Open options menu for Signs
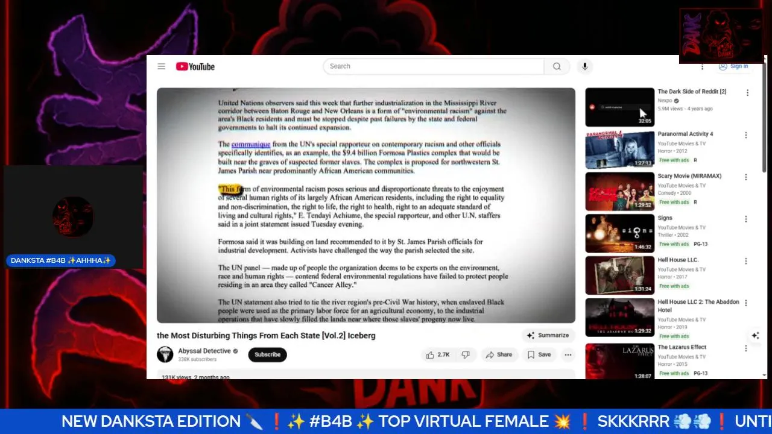The image size is (772, 434). [x=746, y=219]
